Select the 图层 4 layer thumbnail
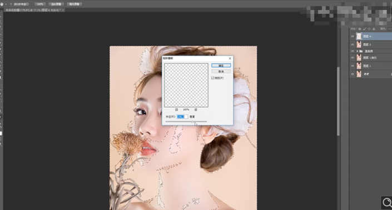 click(359, 37)
